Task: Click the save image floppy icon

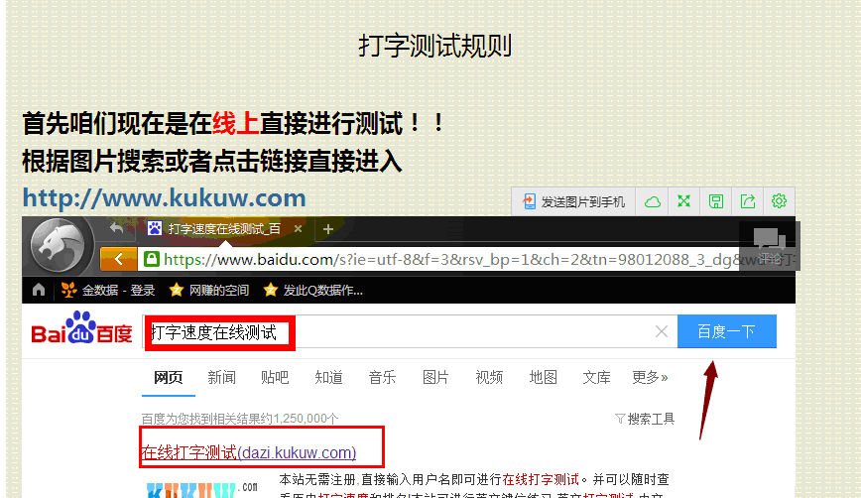Action: (x=716, y=201)
